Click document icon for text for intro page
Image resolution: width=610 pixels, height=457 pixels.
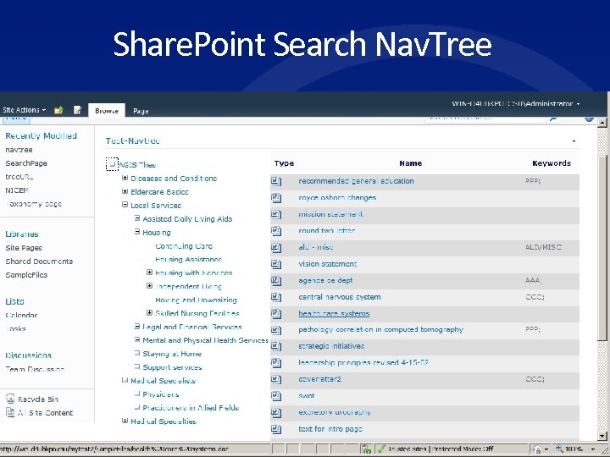[x=276, y=429]
